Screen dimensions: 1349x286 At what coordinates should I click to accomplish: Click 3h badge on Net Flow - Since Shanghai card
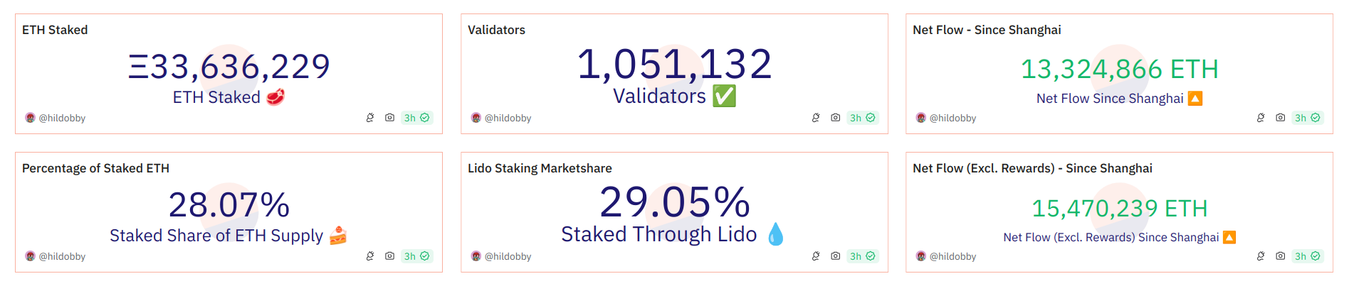click(1307, 118)
